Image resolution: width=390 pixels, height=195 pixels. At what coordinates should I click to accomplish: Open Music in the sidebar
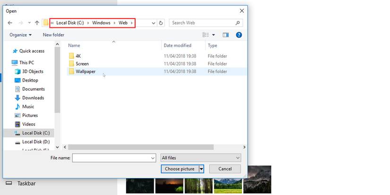coord(25,107)
